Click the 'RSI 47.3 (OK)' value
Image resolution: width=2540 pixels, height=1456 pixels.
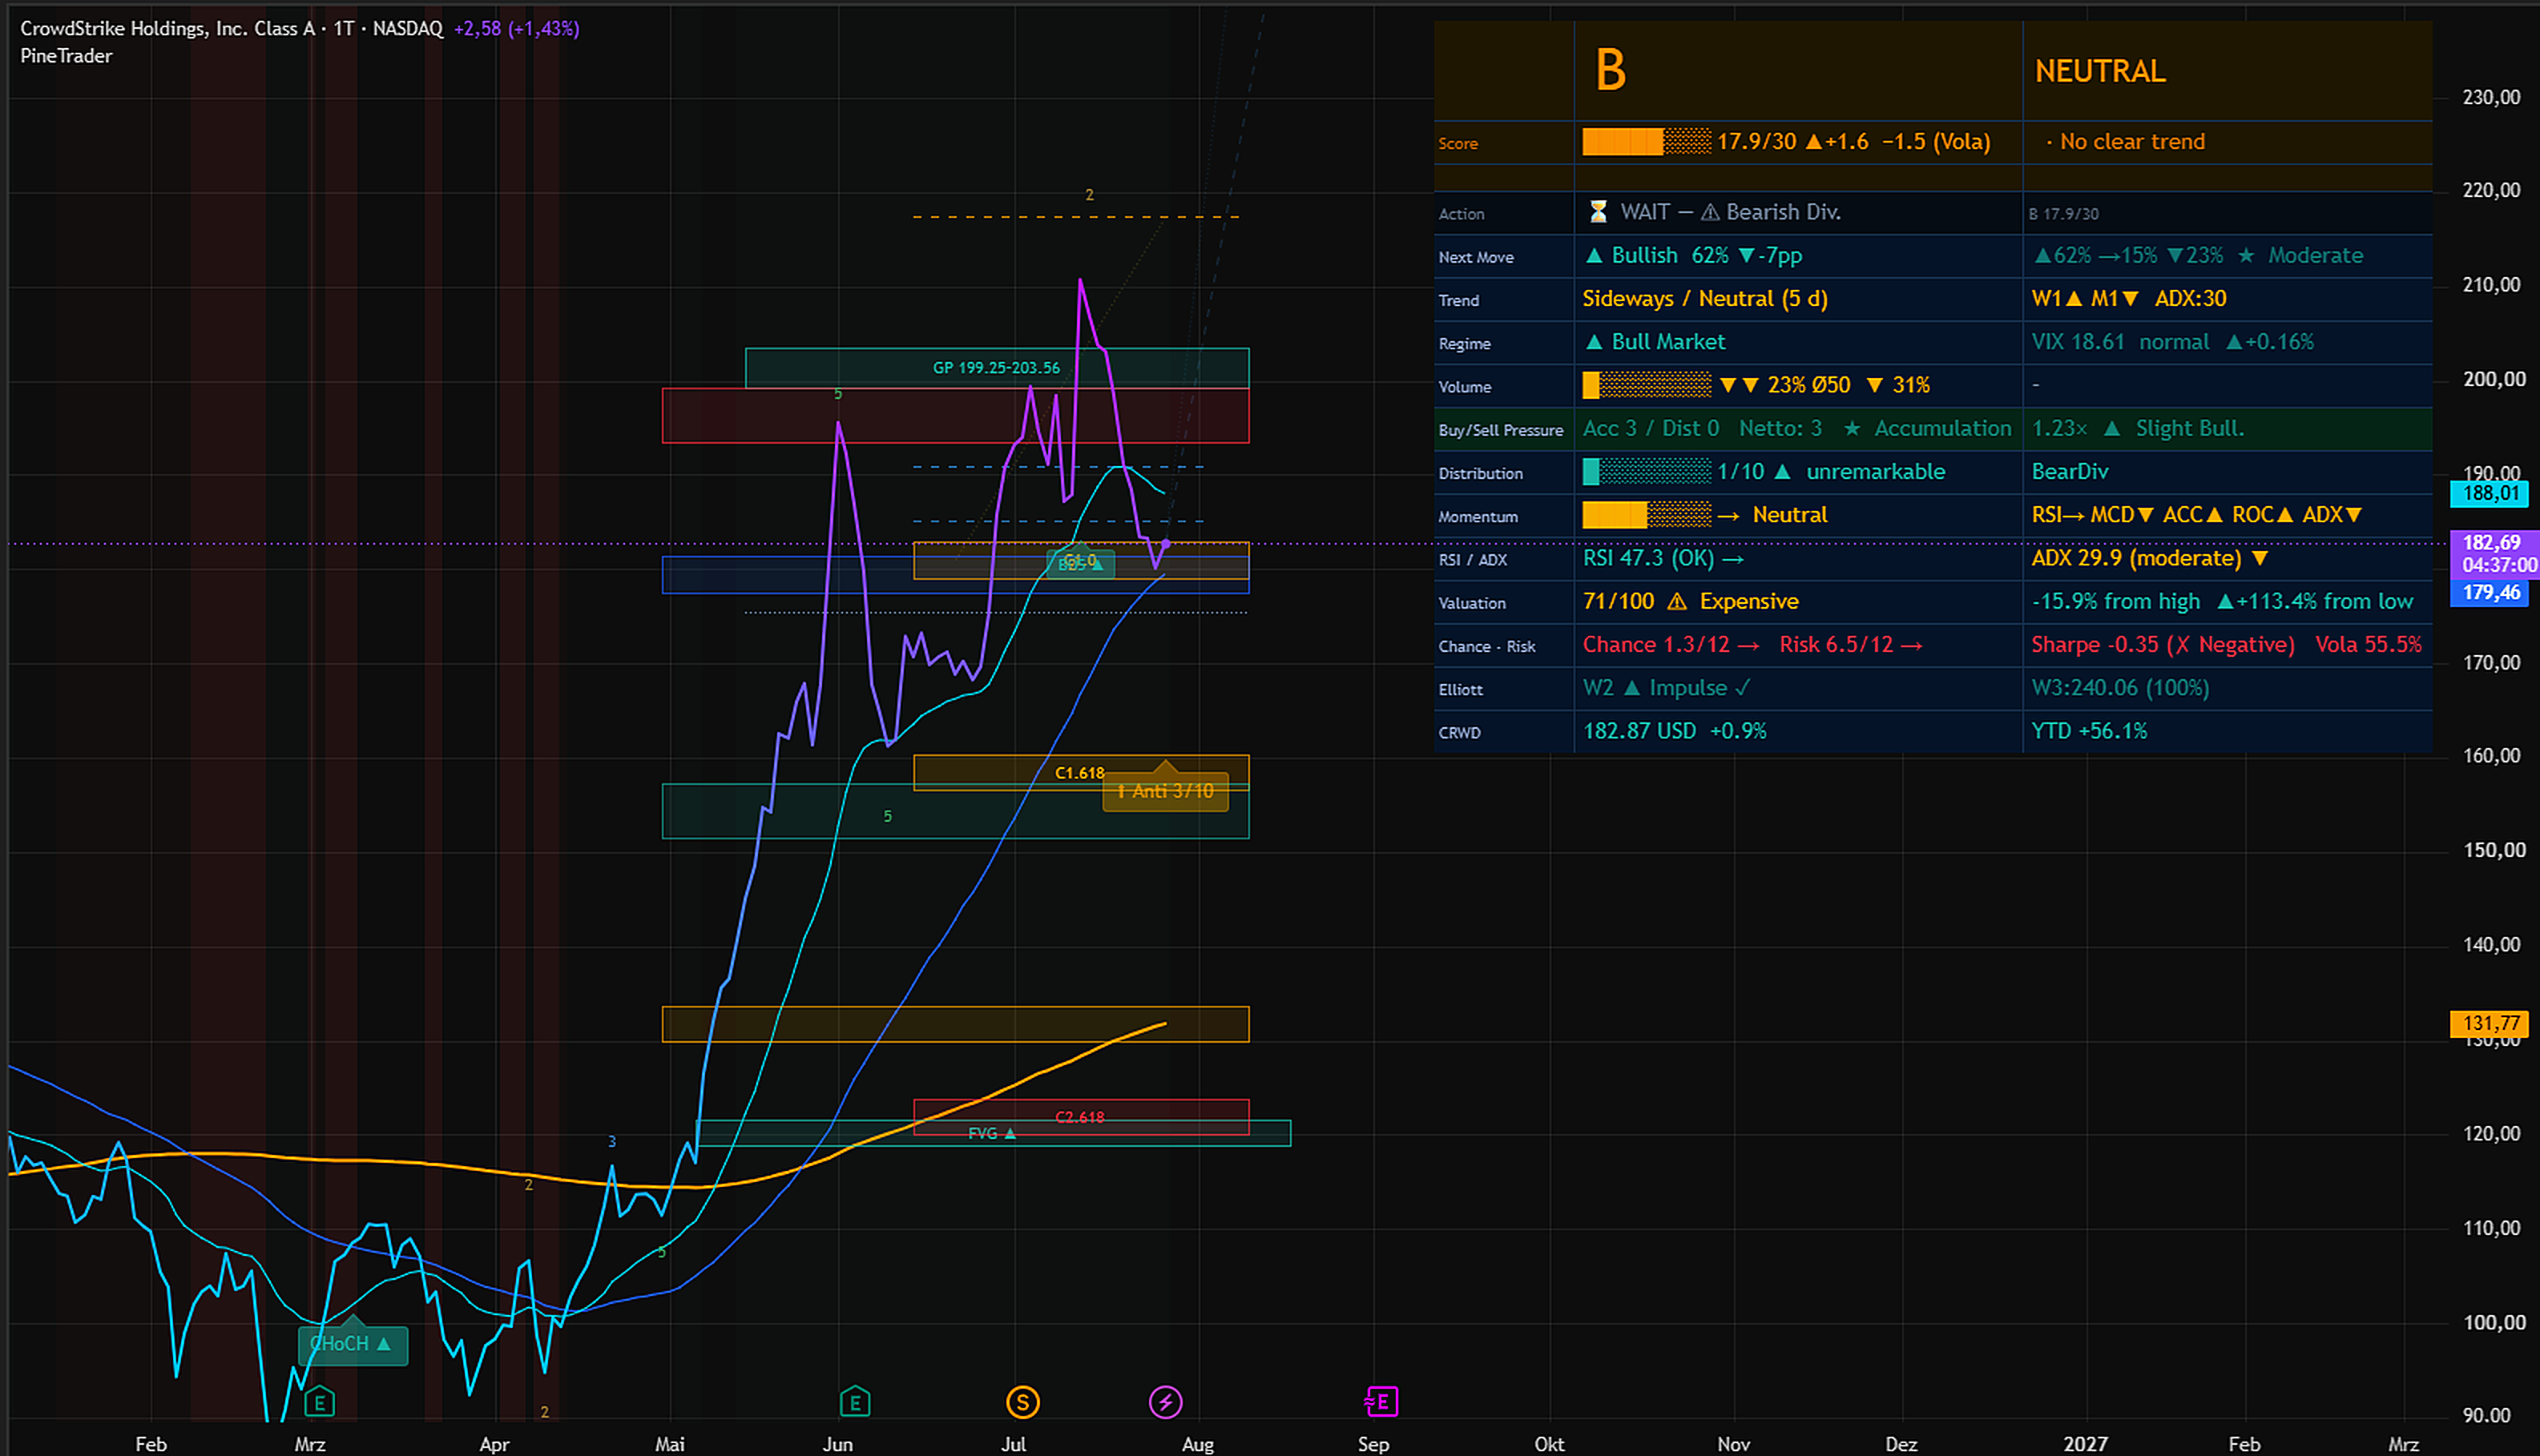1647,558
